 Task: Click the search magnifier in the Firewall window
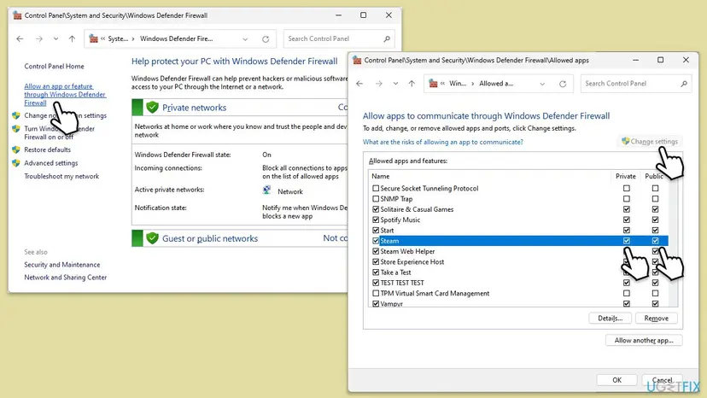click(387, 38)
